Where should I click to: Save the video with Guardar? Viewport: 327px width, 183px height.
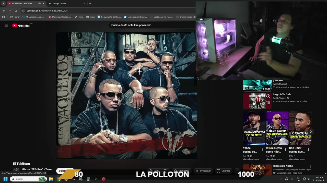224,171
